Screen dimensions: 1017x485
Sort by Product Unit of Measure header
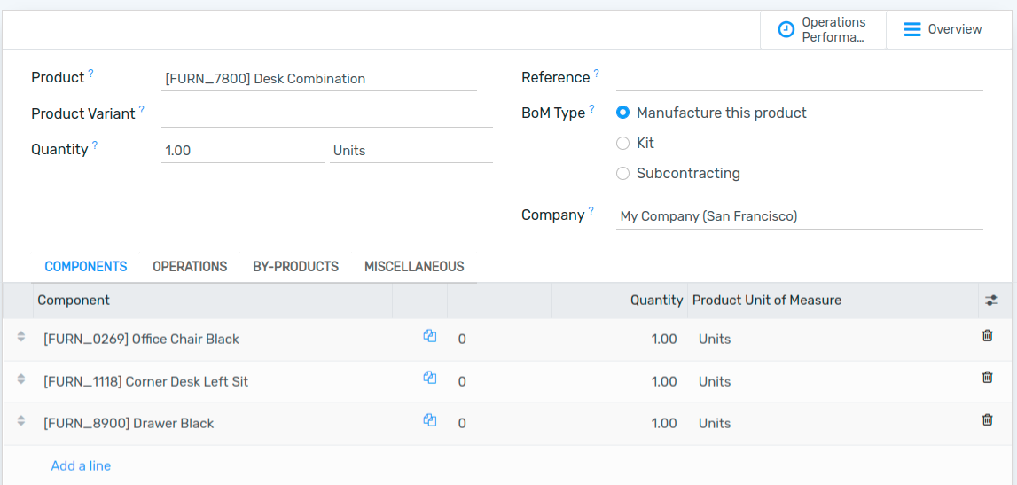[x=833, y=301]
